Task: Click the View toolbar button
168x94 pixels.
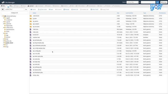Action: click(x=100, y=6)
